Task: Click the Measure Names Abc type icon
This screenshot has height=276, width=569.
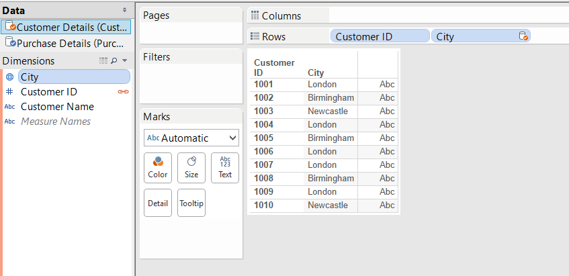Action: (10, 122)
